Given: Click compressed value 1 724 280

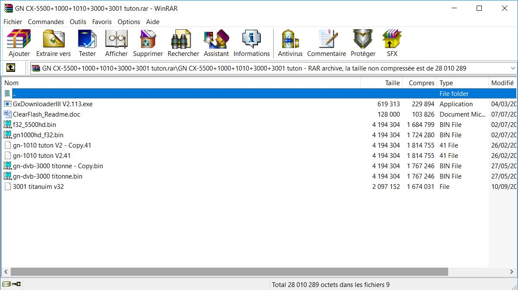Looking at the screenshot, I should click(x=421, y=135).
